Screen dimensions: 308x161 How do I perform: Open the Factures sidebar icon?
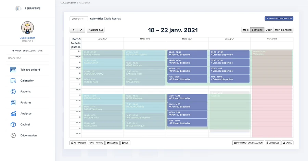pyautogui.click(x=13, y=102)
